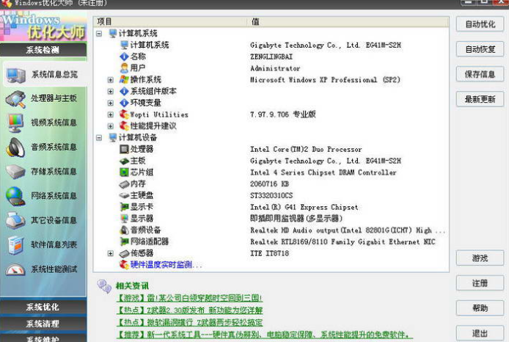Image resolution: width=509 pixels, height=342 pixels.
Task: Click the 游戏 button
Action: [x=480, y=258]
